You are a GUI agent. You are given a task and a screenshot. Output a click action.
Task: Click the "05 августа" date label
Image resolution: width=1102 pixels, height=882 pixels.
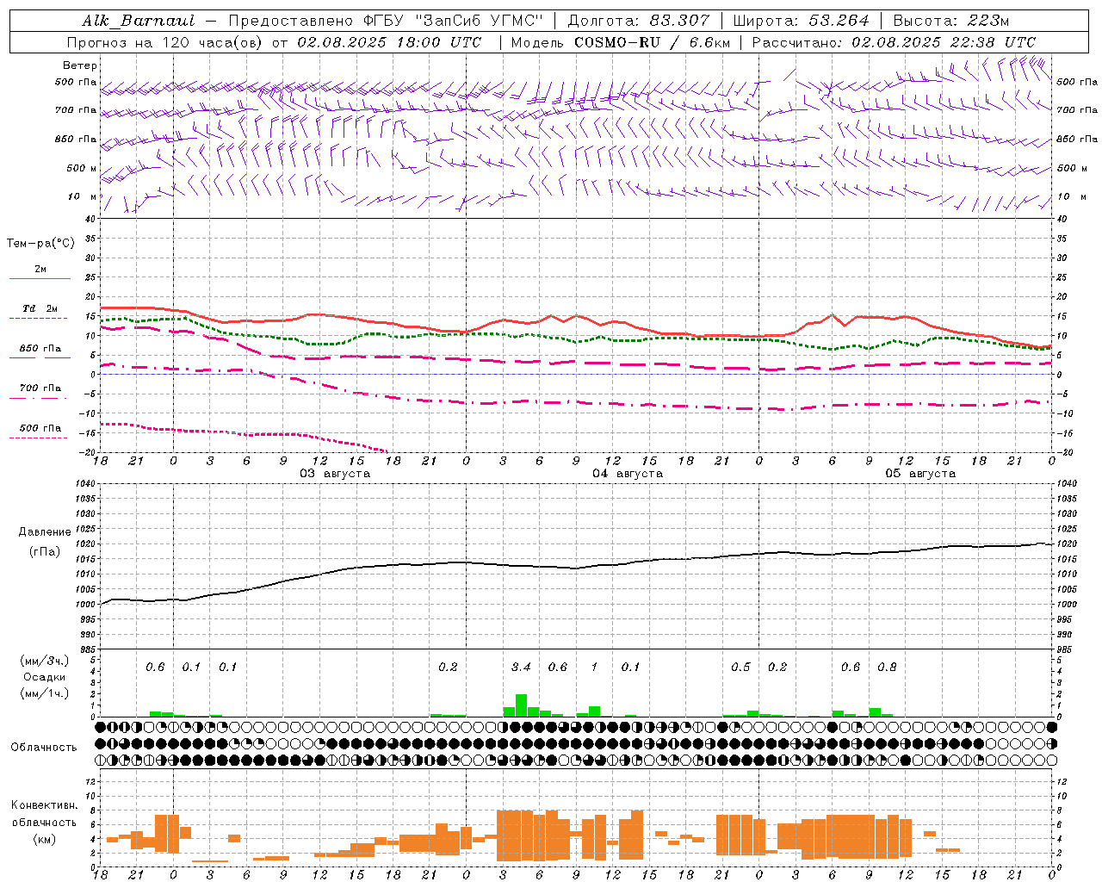920,474
